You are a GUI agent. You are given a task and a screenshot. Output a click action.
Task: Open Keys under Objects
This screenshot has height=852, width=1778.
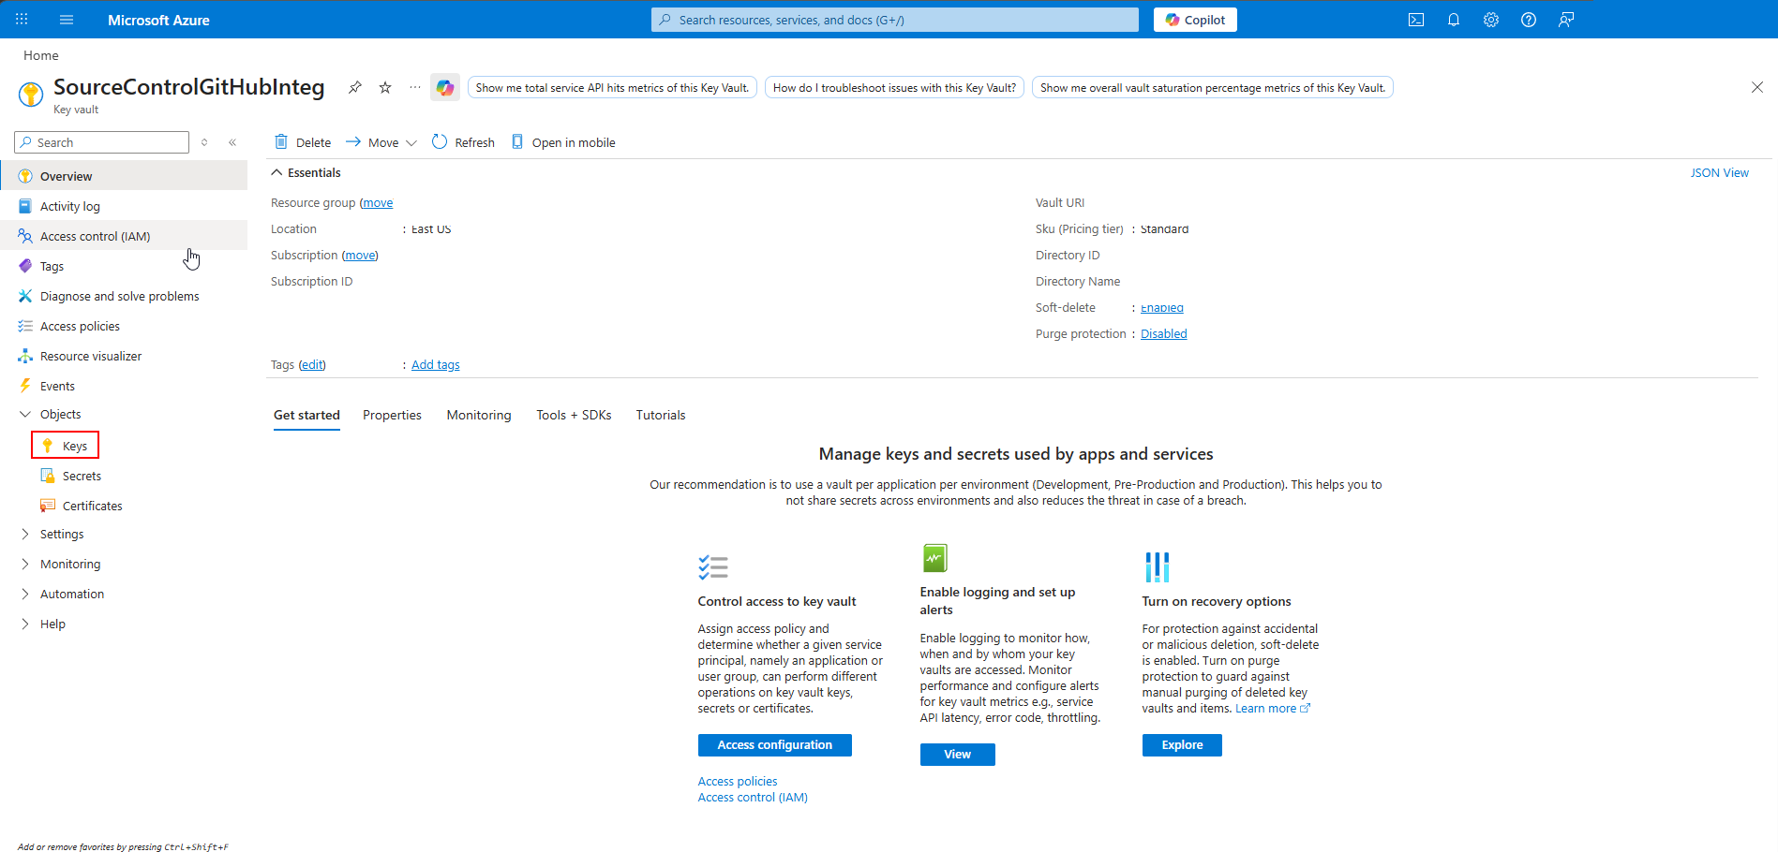click(65, 446)
